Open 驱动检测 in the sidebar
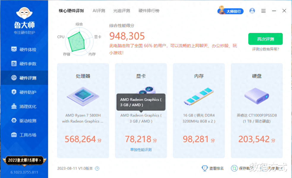Screen dimensions: 292x178 (24, 120)
